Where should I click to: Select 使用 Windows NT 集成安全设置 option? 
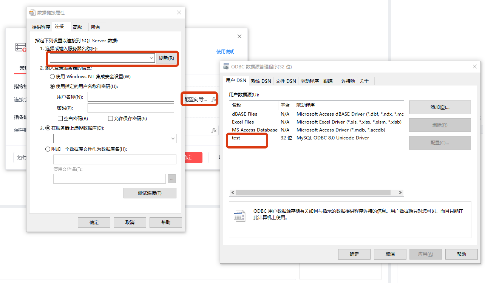53,77
